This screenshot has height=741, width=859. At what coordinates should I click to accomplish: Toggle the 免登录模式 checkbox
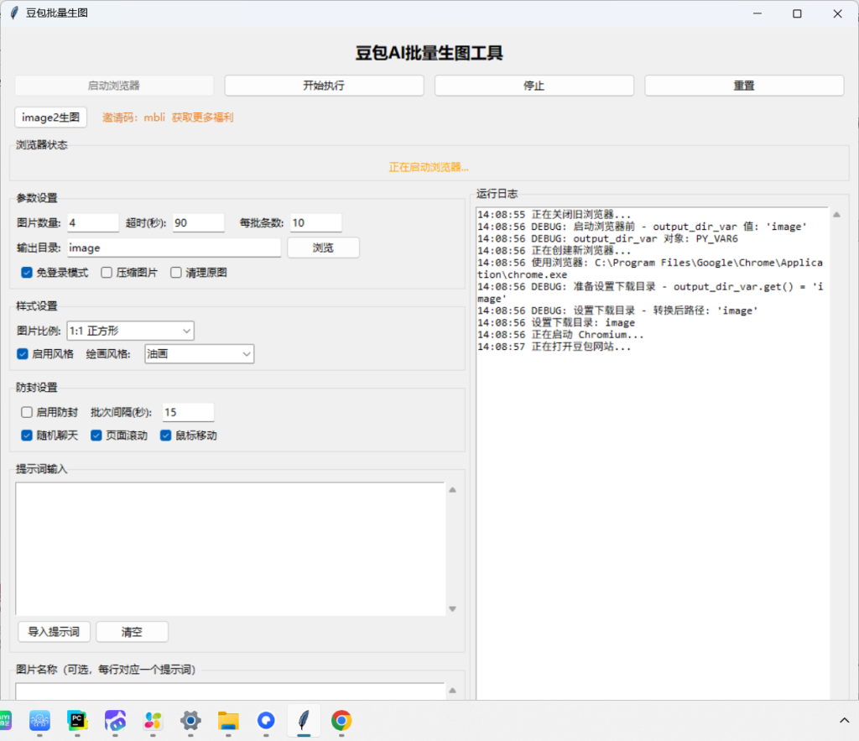click(27, 273)
